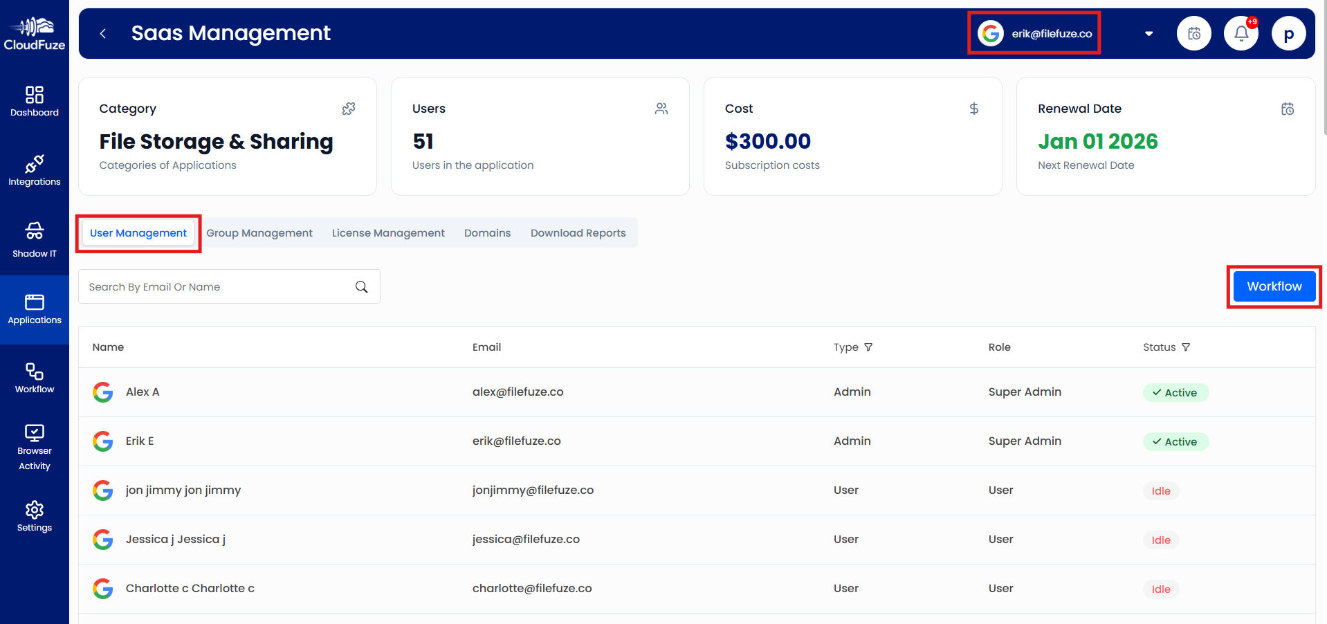Open Shadow IT from the sidebar
This screenshot has width=1327, height=624.
35,240
